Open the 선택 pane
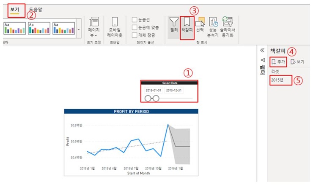Image resolution: width=313 pixels, height=185 pixels. tap(200, 25)
